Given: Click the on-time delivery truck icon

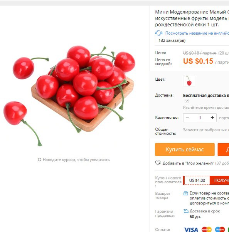Looking at the screenshot, I should [186, 211].
